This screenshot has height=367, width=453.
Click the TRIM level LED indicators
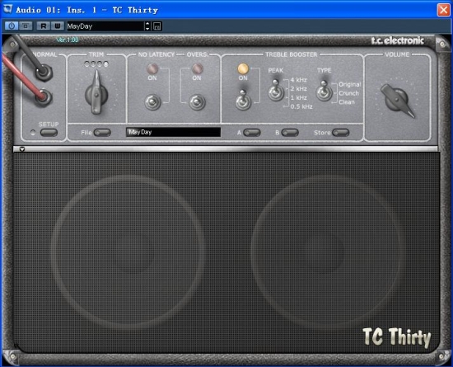coord(96,64)
